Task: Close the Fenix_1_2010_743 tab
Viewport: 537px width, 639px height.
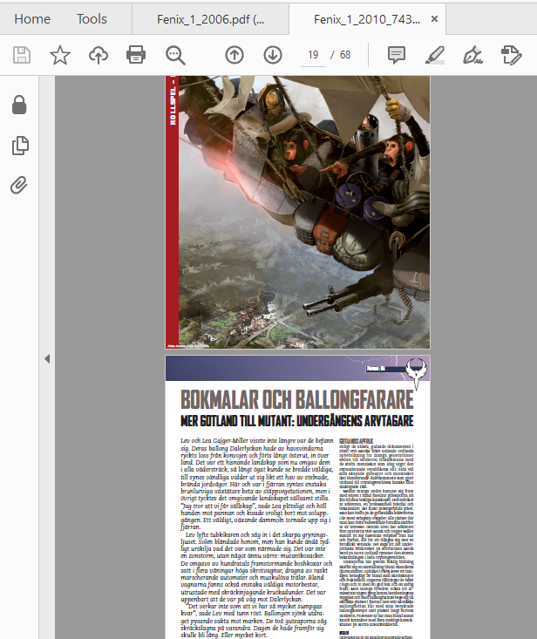Action: (x=434, y=19)
